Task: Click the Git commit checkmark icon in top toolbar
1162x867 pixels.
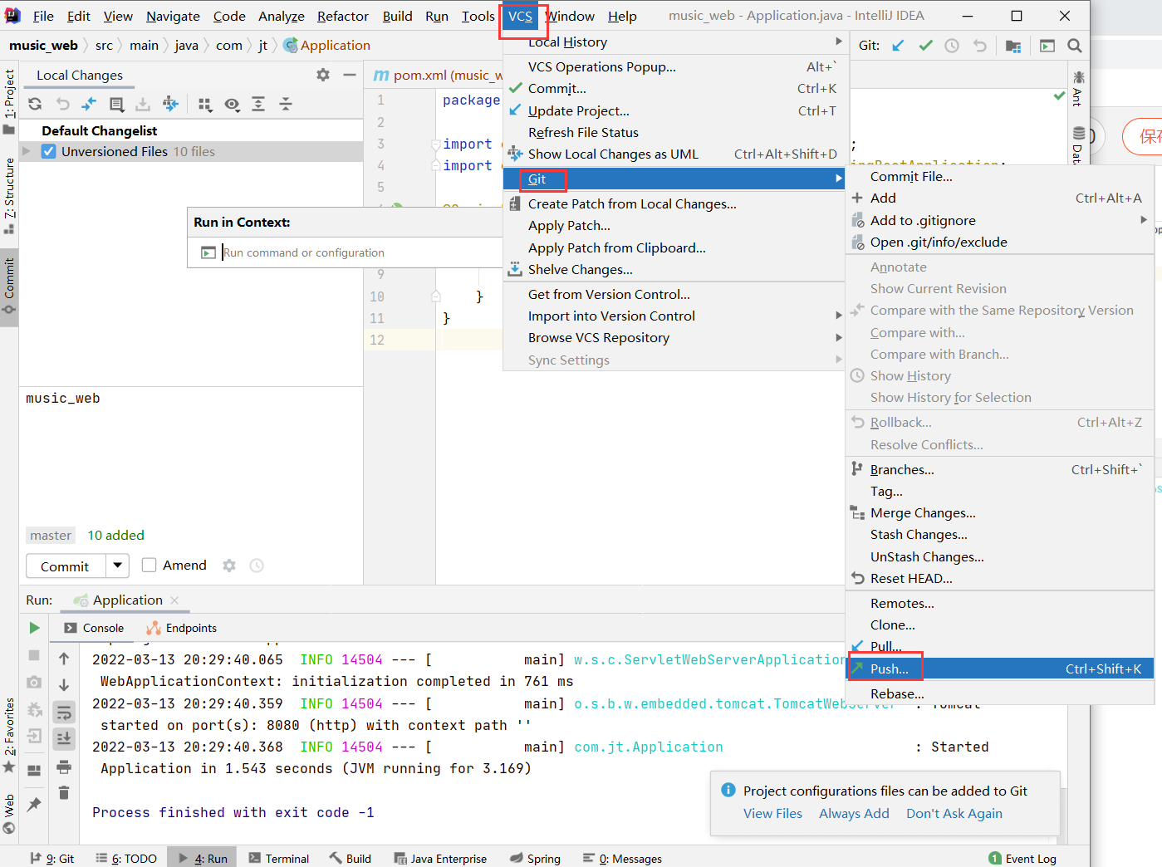Action: [925, 46]
